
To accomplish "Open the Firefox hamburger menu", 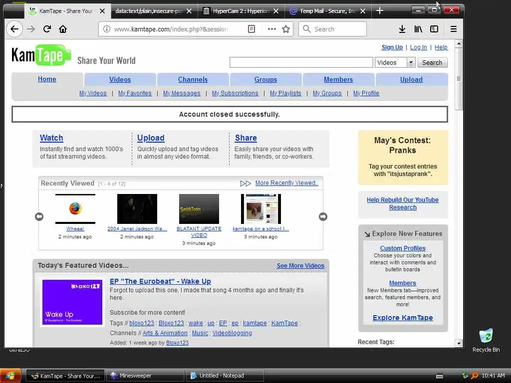I will pyautogui.click(x=453, y=29).
